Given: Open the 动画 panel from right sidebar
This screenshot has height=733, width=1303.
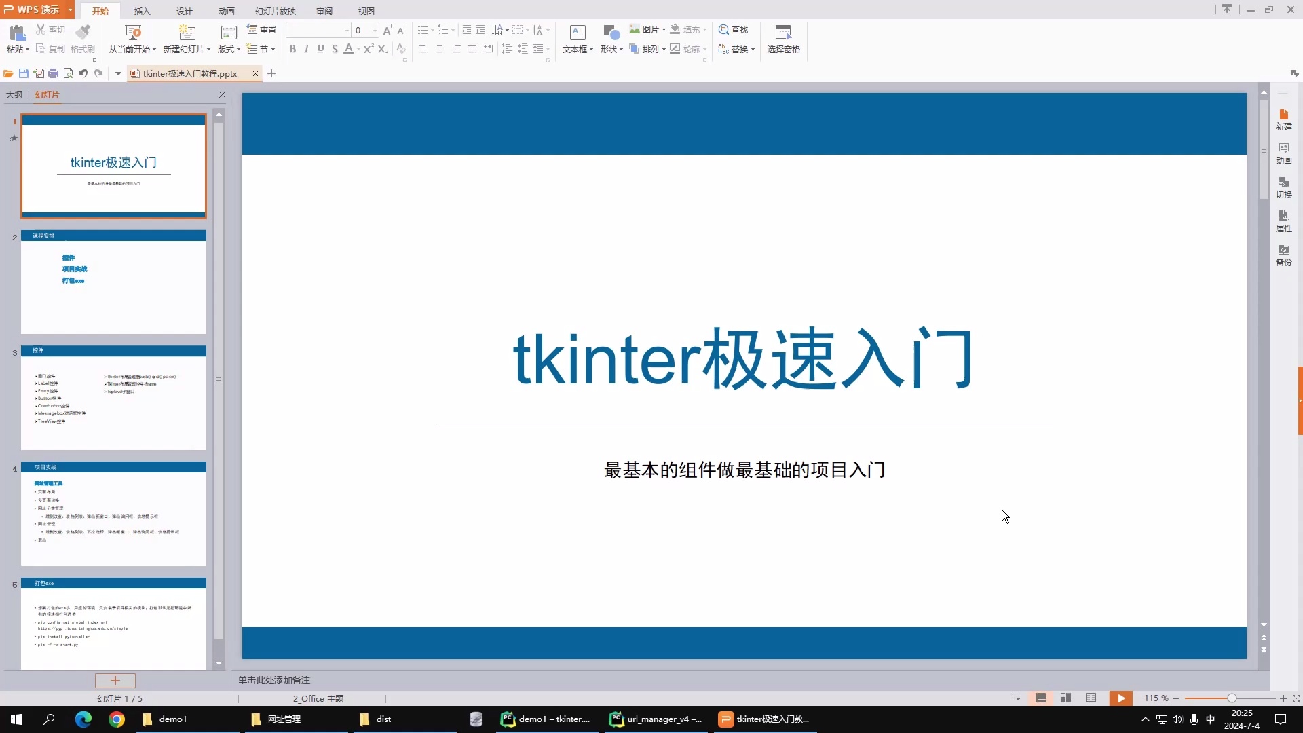Looking at the screenshot, I should click(x=1283, y=153).
